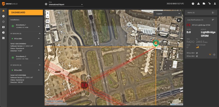The image size is (219, 107).
Task: Take a map snapshot with camera icon
Action: (48, 26)
